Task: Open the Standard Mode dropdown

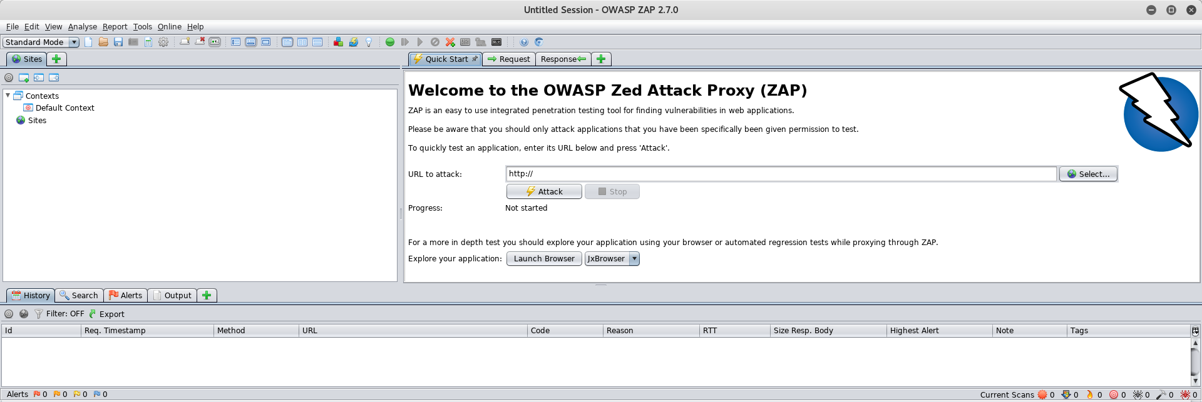Action: 41,42
